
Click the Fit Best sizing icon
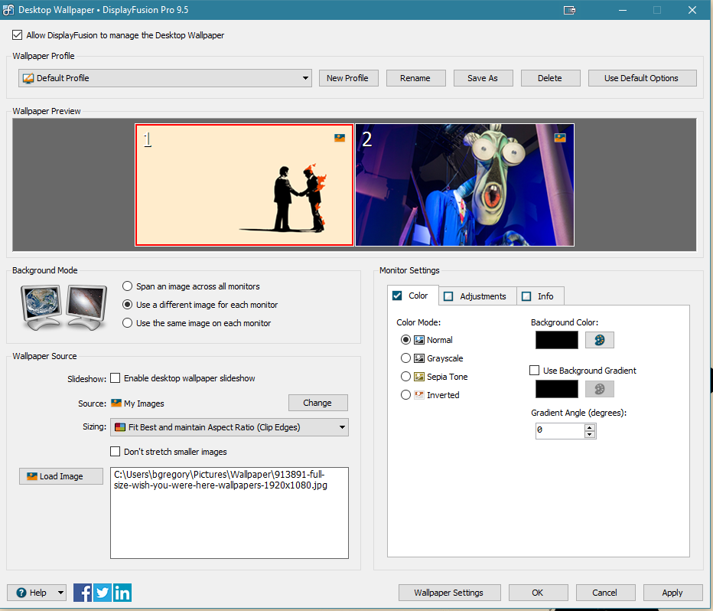pos(120,427)
